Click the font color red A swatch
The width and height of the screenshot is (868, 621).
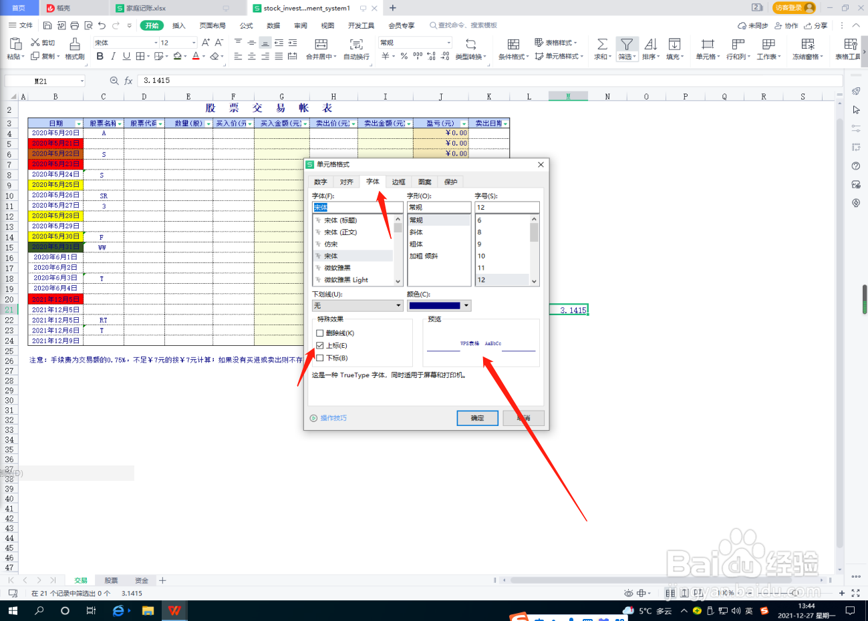[196, 57]
